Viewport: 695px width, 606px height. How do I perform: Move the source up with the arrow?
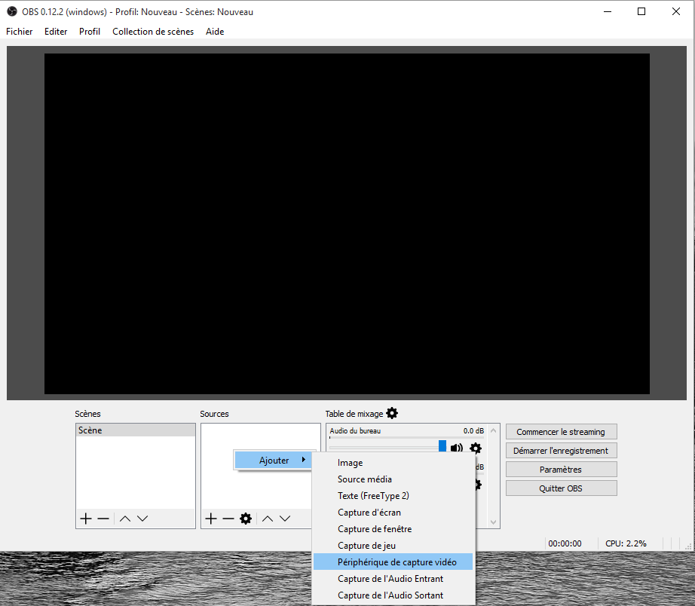point(267,519)
